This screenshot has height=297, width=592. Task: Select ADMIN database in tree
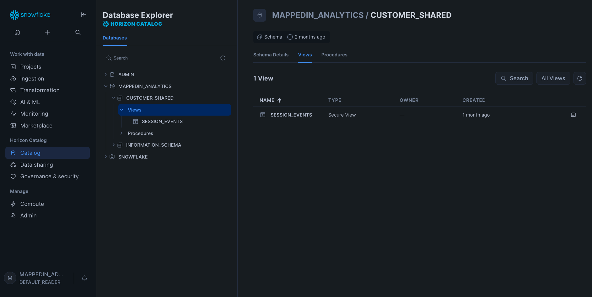pos(126,75)
